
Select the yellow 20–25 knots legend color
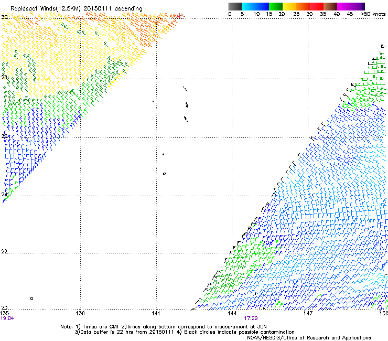point(289,6)
